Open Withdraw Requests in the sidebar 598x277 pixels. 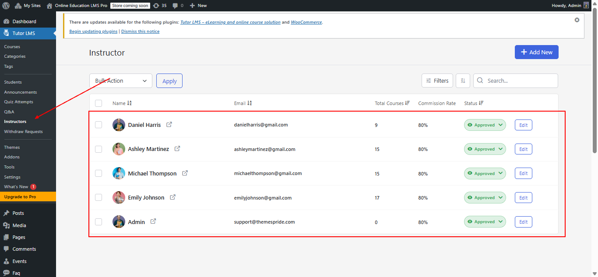point(23,132)
